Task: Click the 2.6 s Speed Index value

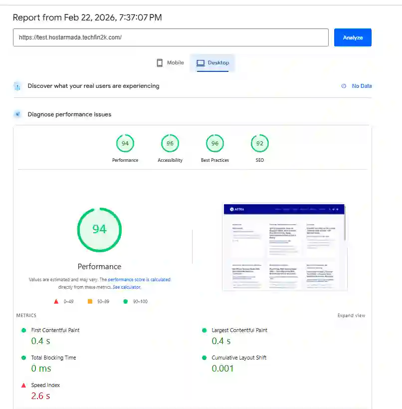Action: tap(40, 396)
